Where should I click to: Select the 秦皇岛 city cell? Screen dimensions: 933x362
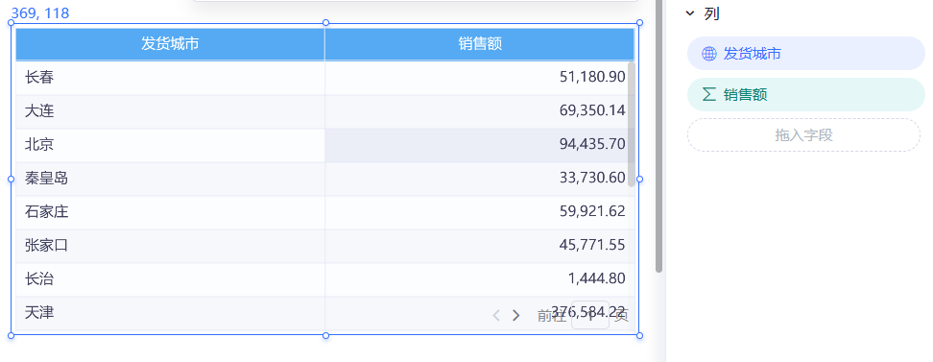pos(170,178)
